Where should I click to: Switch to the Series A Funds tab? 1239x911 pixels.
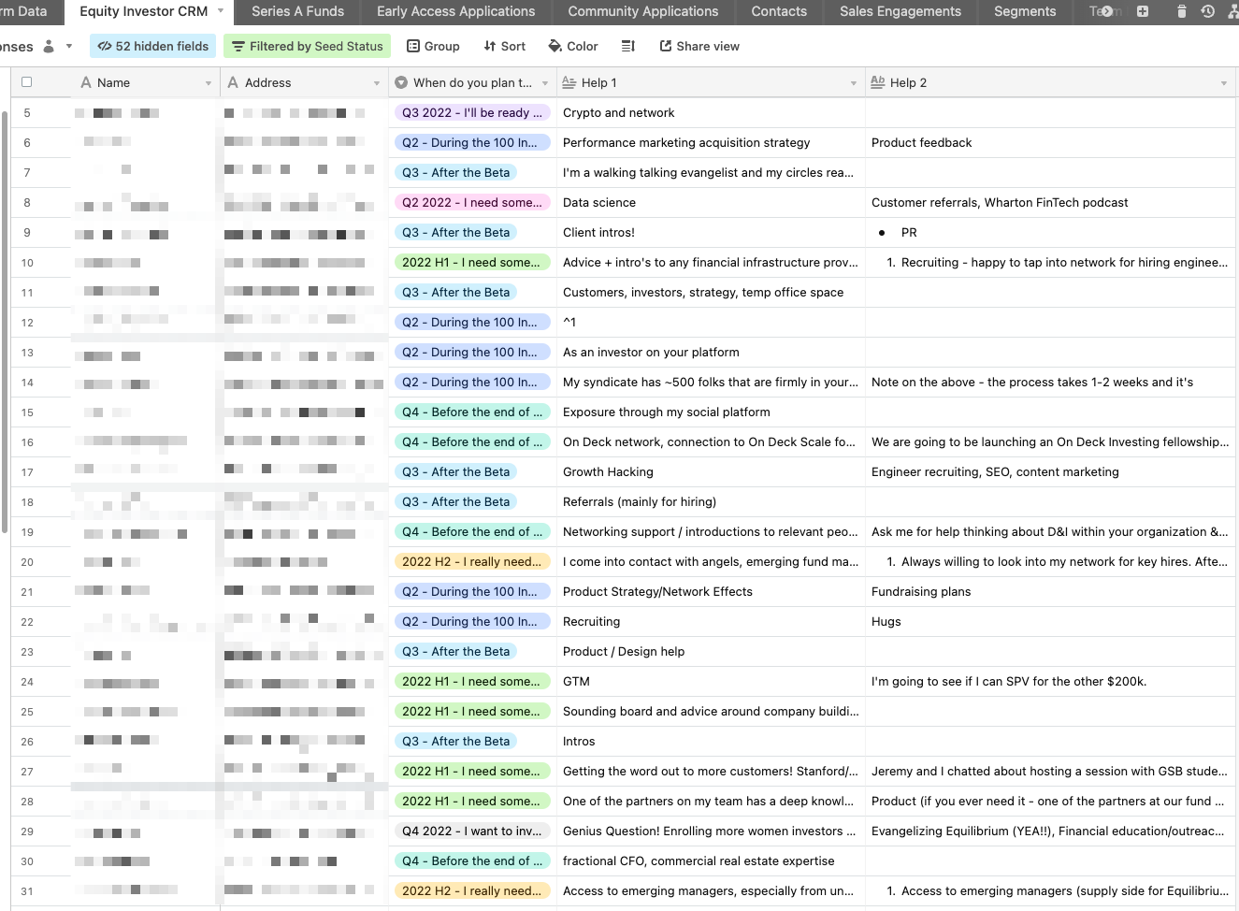coord(297,11)
